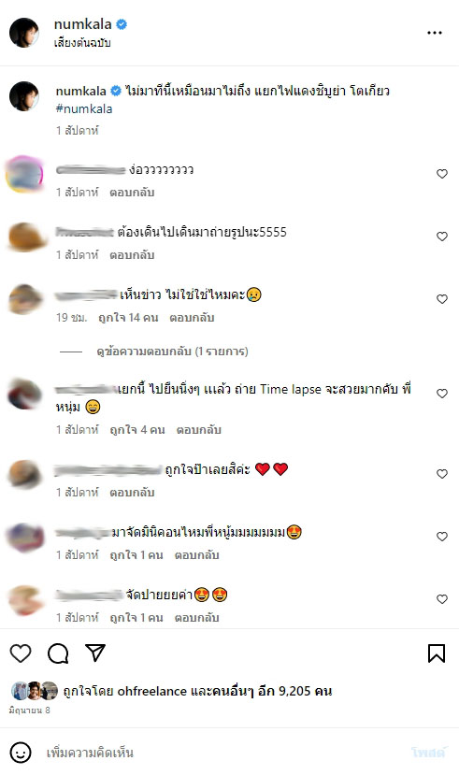Open the ohfreelance profile link

[x=151, y=691]
